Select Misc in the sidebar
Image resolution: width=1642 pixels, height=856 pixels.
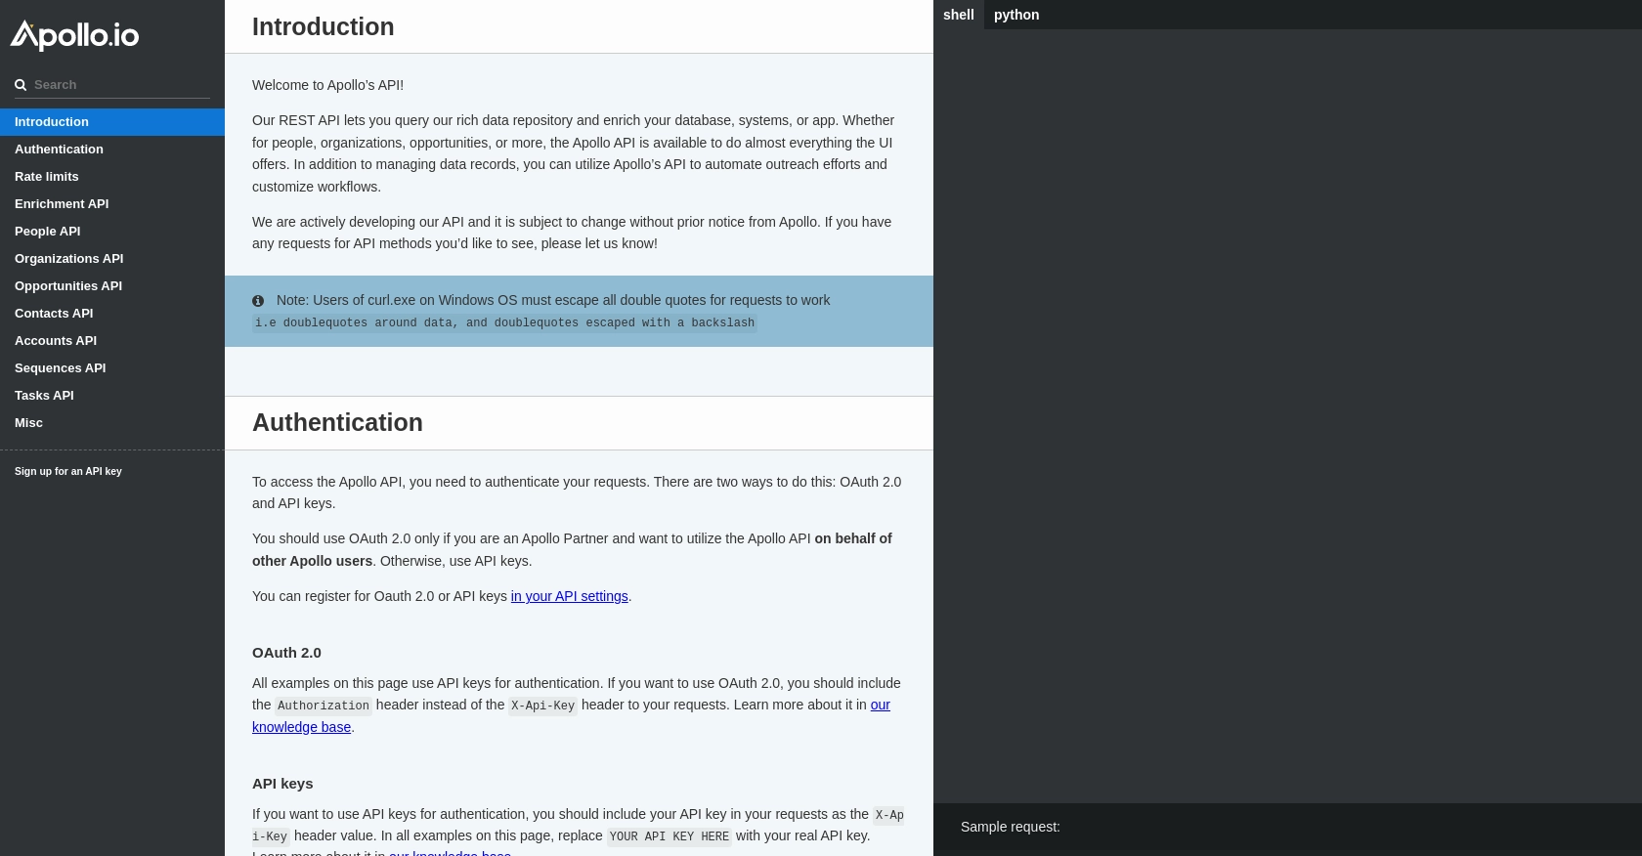pyautogui.click(x=112, y=423)
